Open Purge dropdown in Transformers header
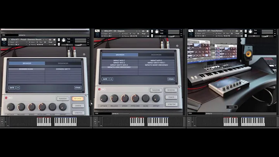 [x=238, y=33]
